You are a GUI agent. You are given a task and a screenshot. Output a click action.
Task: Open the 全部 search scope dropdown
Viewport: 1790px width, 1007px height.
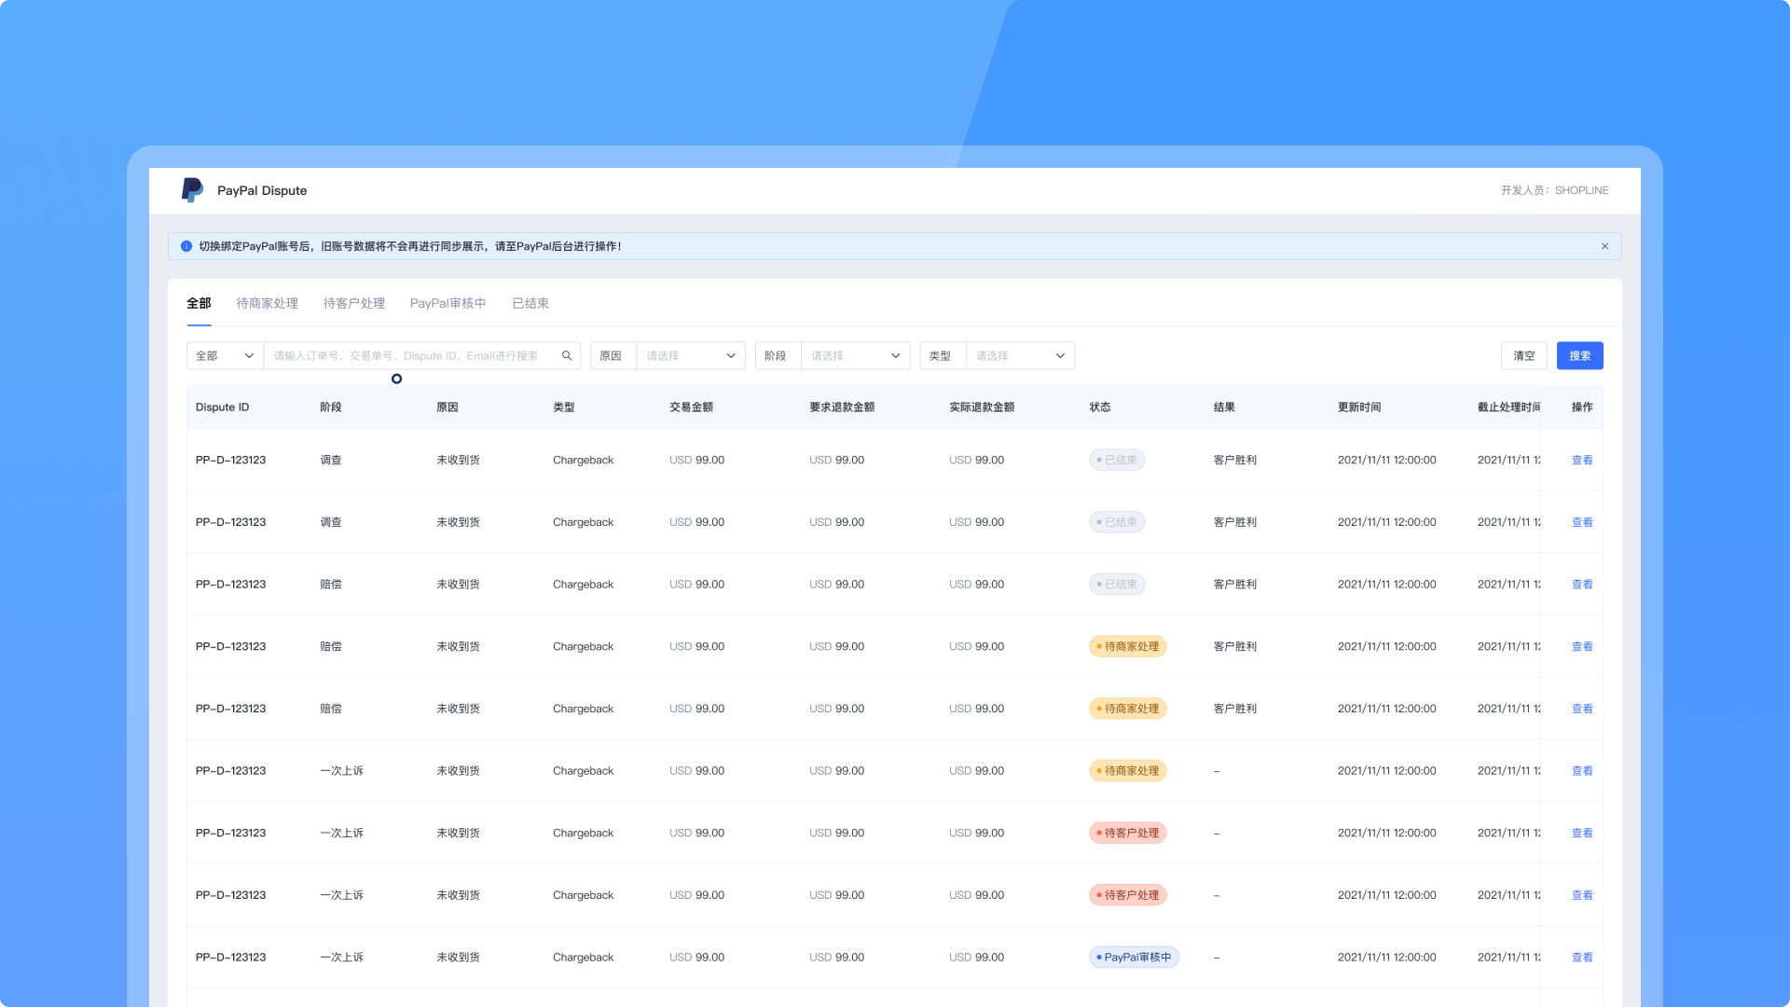(x=225, y=356)
